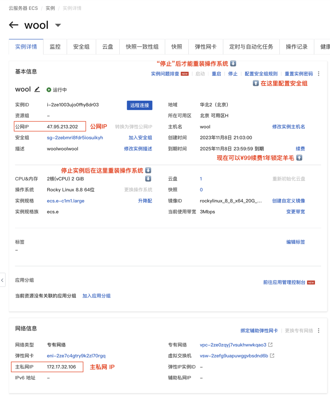The height and width of the screenshot is (397, 330).
Task: Click the back arrow beside the wool title
Action: 13,25
